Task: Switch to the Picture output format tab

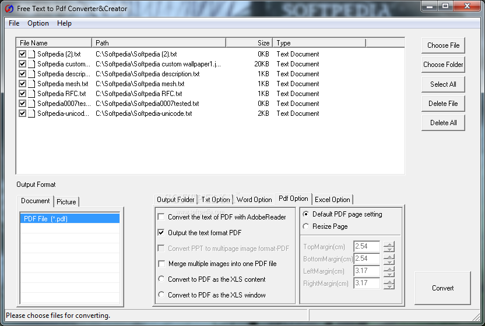Action: (x=66, y=202)
